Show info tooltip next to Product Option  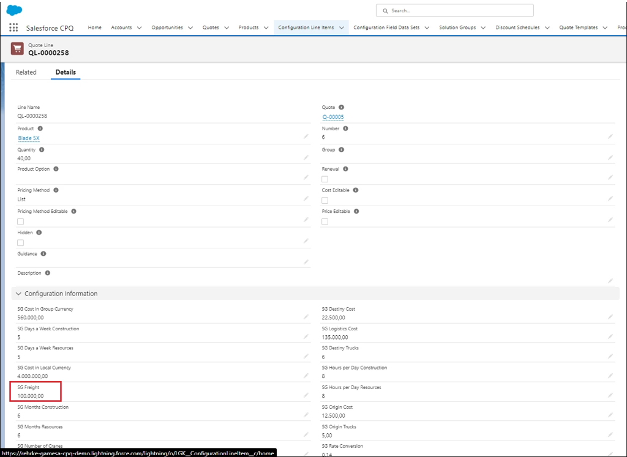[56, 169]
